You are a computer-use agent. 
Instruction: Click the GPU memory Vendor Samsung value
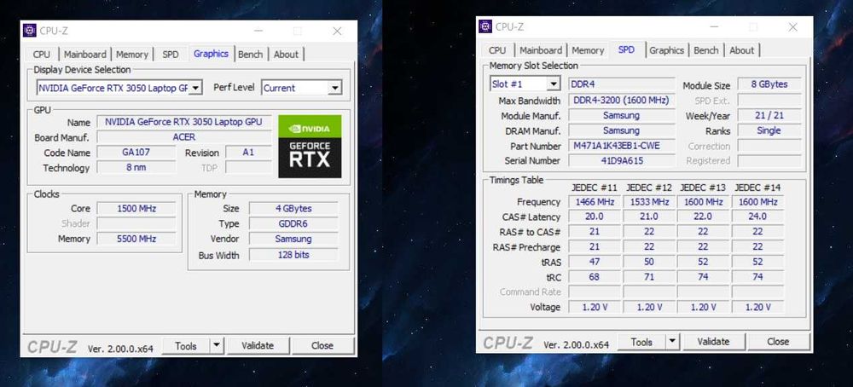pos(293,239)
